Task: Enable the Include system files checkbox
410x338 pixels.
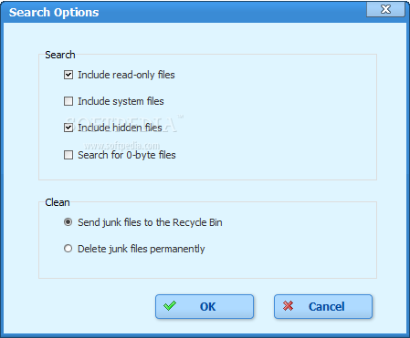Action: pyautogui.click(x=68, y=101)
